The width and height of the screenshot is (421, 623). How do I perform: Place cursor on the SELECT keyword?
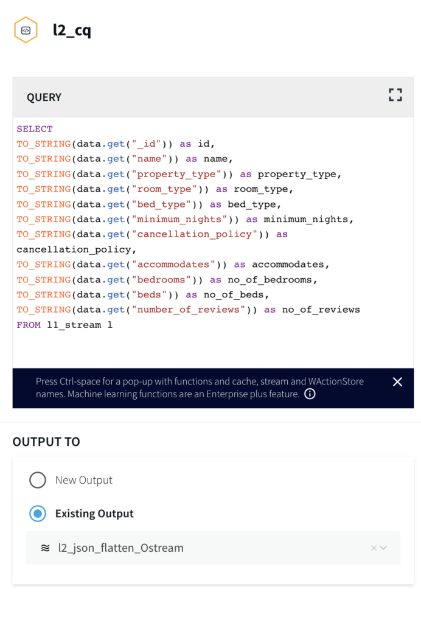35,129
